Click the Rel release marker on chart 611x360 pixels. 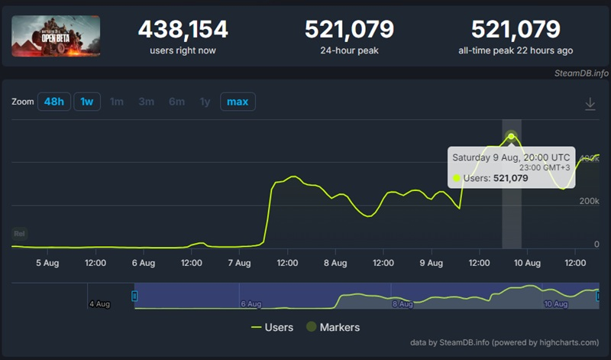click(19, 233)
